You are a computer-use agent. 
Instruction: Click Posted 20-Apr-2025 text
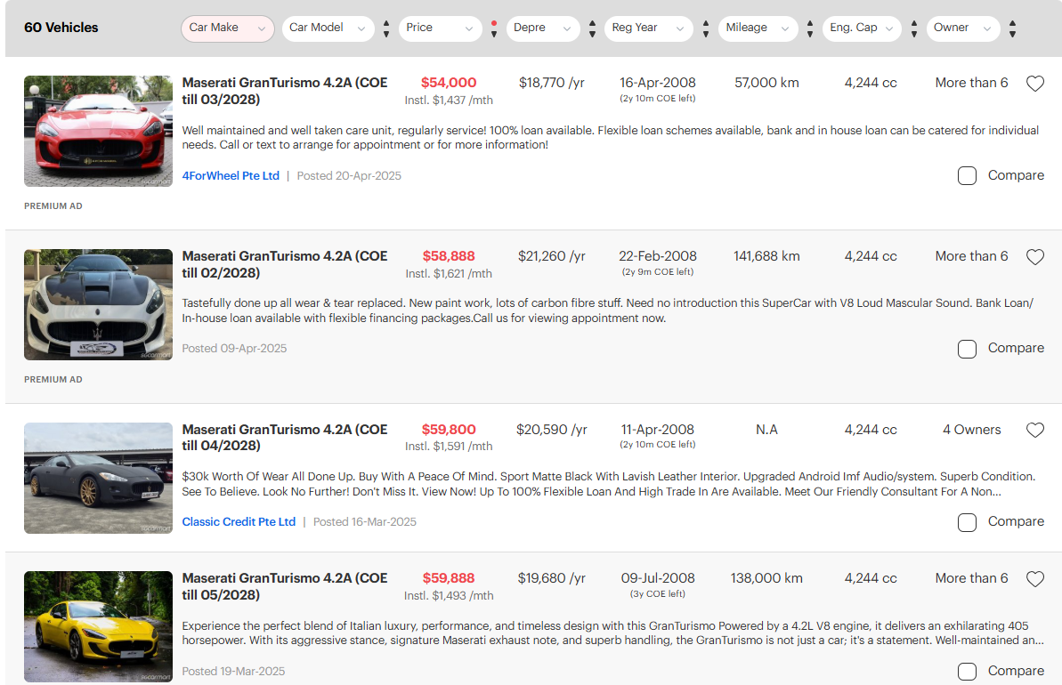click(349, 176)
